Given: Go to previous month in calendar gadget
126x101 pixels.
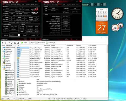Looking at the screenshot, I should point(97,9).
